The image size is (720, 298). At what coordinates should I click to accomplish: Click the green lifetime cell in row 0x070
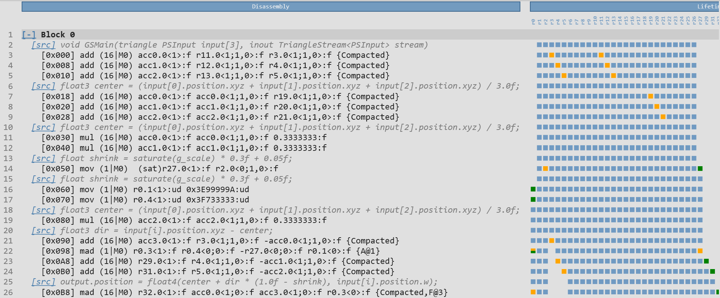pos(533,200)
